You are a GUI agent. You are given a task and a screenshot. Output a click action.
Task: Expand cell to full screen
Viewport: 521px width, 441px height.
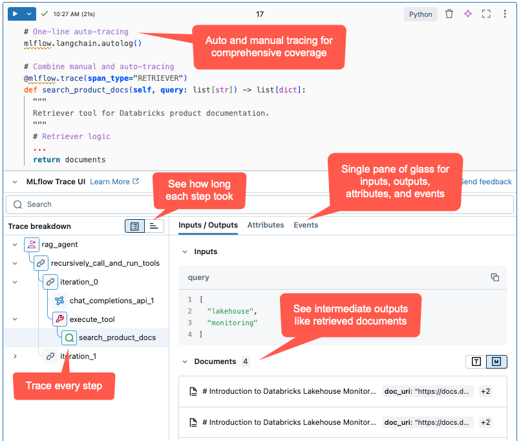point(486,14)
